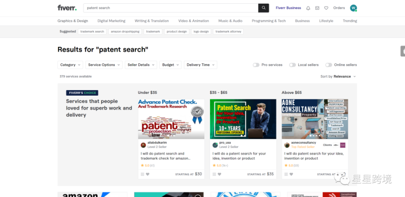Toggle Pro services switch
The image size is (405, 197).
(x=256, y=65)
